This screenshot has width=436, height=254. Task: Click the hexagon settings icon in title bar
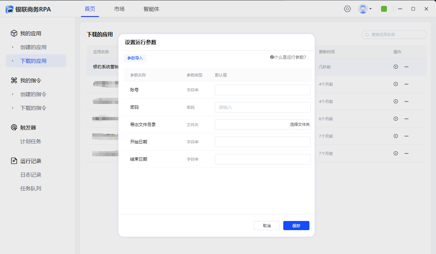pos(347,9)
